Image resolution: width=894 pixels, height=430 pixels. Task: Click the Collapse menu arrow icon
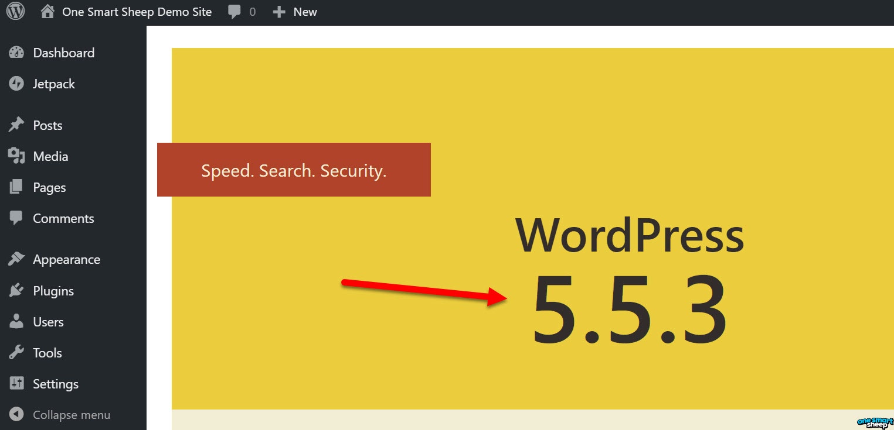pos(16,414)
